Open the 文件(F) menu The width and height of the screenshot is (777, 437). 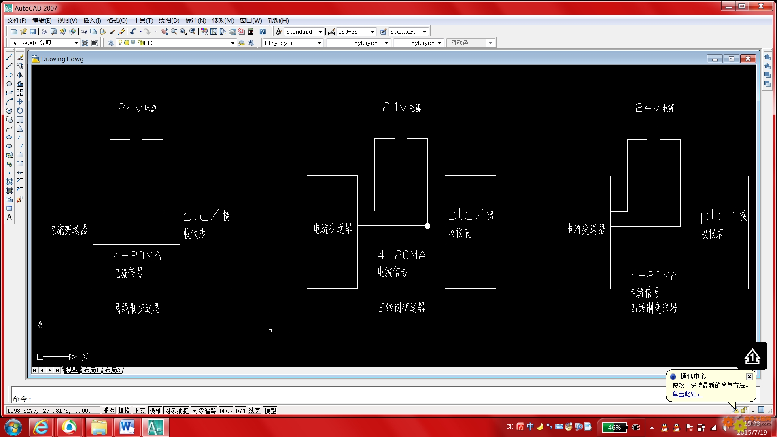pos(17,21)
